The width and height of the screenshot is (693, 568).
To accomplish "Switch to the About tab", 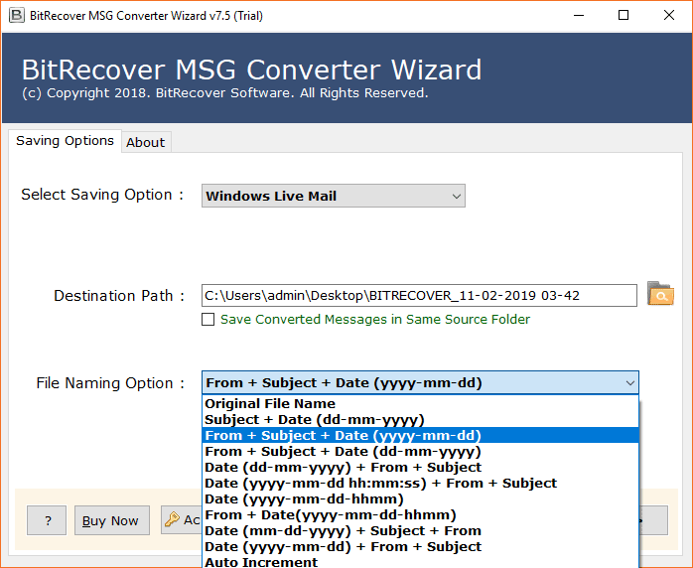I will pyautogui.click(x=146, y=142).
